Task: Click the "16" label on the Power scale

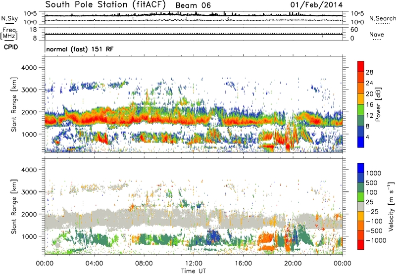Action: tap(369, 105)
